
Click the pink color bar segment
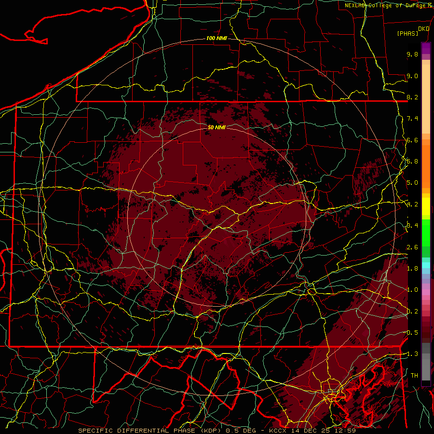click(x=426, y=292)
